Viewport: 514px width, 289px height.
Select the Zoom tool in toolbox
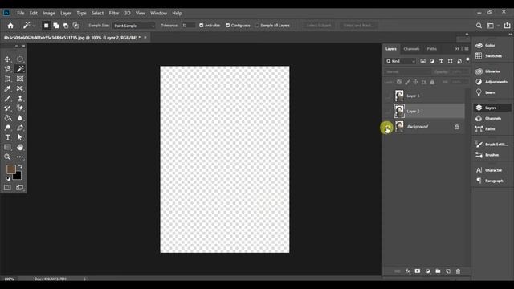(7, 157)
